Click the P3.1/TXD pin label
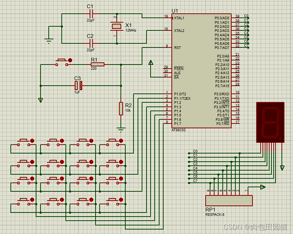This screenshot has width=293, height=234. pos(222,98)
